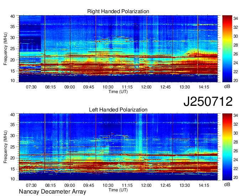Click the 14:15 time tick under the right-handed panel
Screen dimensions: 242x196
click(204, 87)
